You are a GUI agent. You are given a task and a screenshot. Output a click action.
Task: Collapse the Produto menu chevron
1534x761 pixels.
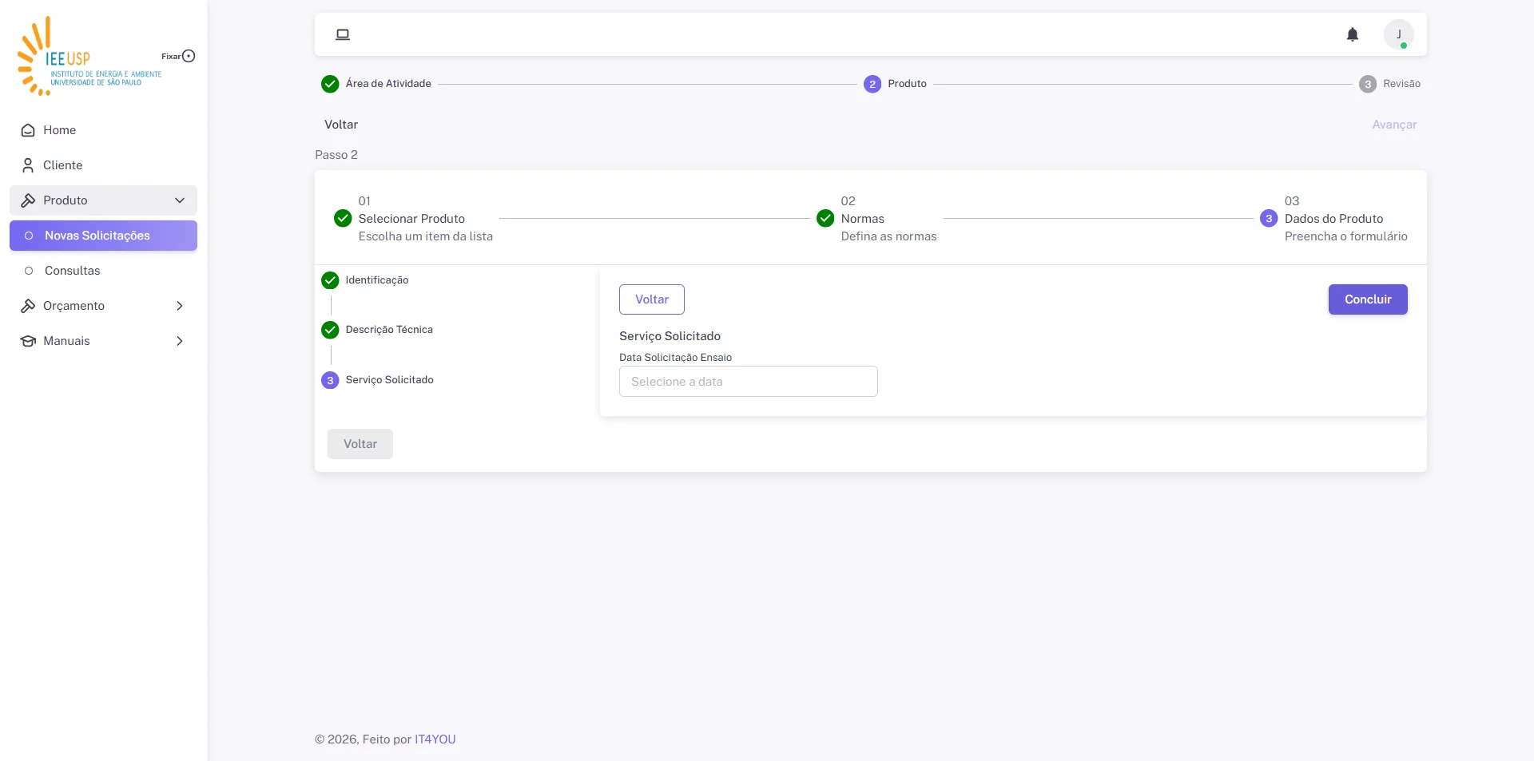[x=180, y=200]
